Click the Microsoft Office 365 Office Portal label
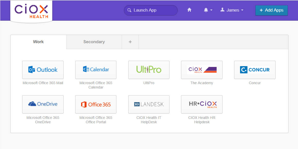The width and height of the screenshot is (298, 149). (96, 120)
